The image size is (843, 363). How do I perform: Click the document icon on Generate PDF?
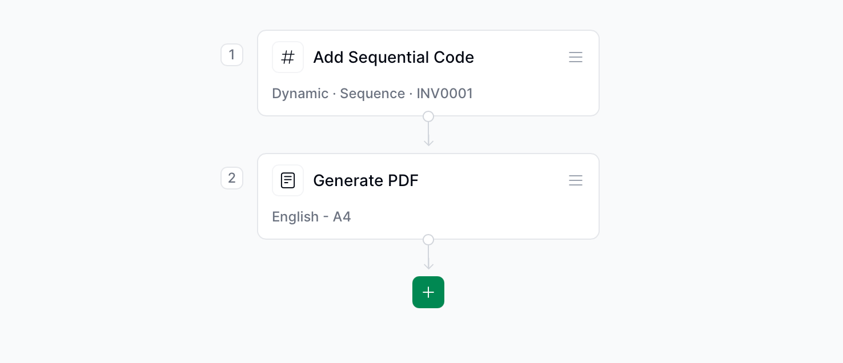tap(288, 180)
